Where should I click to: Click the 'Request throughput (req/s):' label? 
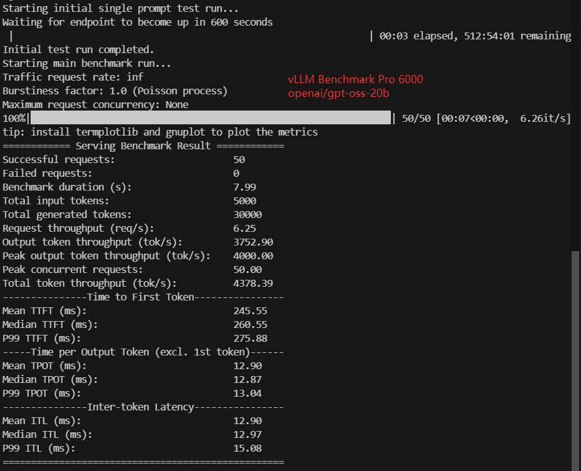click(x=78, y=228)
